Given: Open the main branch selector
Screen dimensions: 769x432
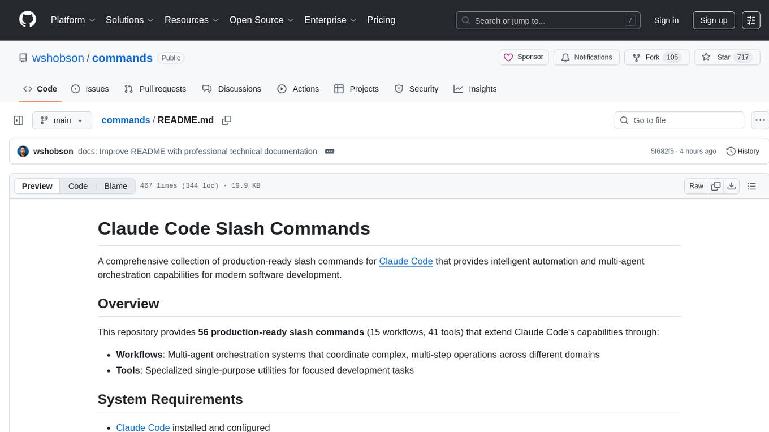Looking at the screenshot, I should coord(62,120).
